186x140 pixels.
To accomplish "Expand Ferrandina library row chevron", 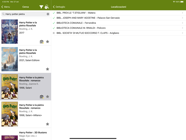I will (182, 23).
